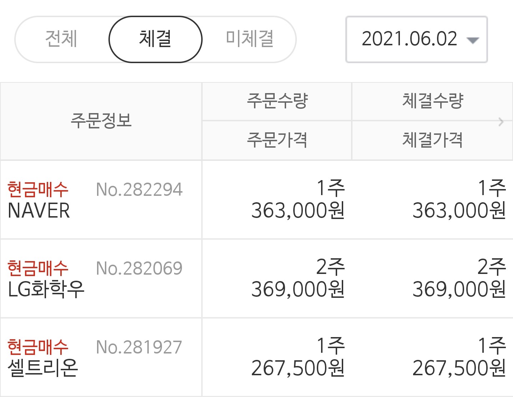Open the NAVER order row

(x=256, y=200)
